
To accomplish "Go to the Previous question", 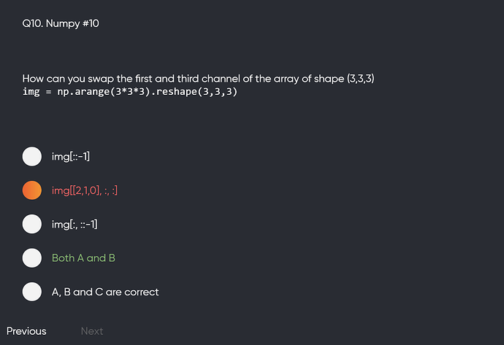I will click(x=26, y=331).
